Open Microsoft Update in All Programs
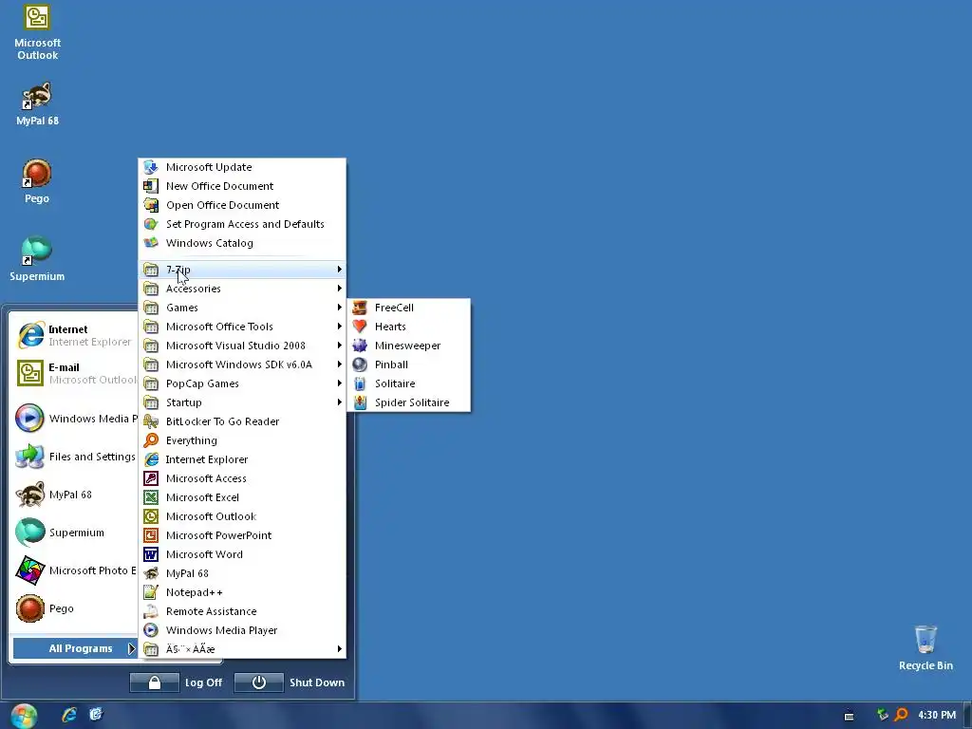972x729 pixels. click(x=242, y=167)
